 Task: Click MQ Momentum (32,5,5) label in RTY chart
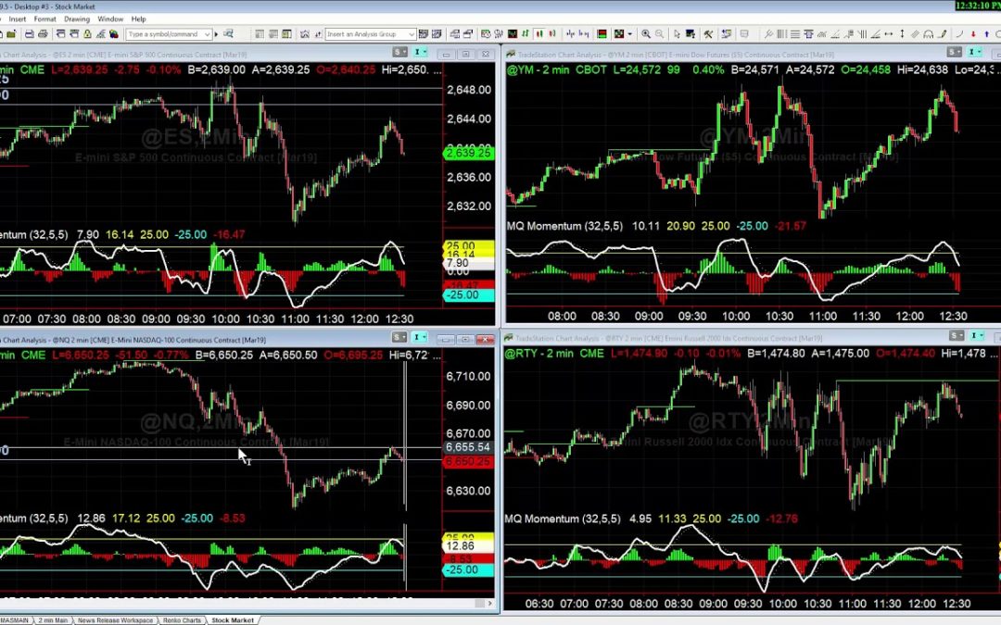coord(563,519)
